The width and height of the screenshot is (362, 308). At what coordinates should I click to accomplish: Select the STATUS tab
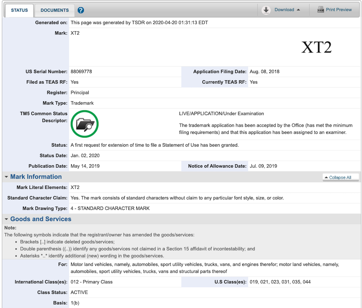click(20, 10)
